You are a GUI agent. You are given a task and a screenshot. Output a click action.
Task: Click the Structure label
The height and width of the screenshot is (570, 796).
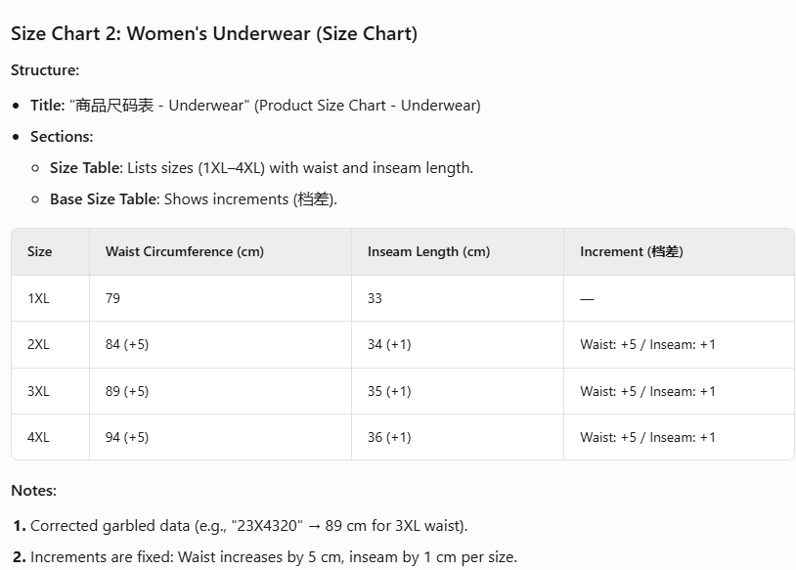(x=45, y=70)
